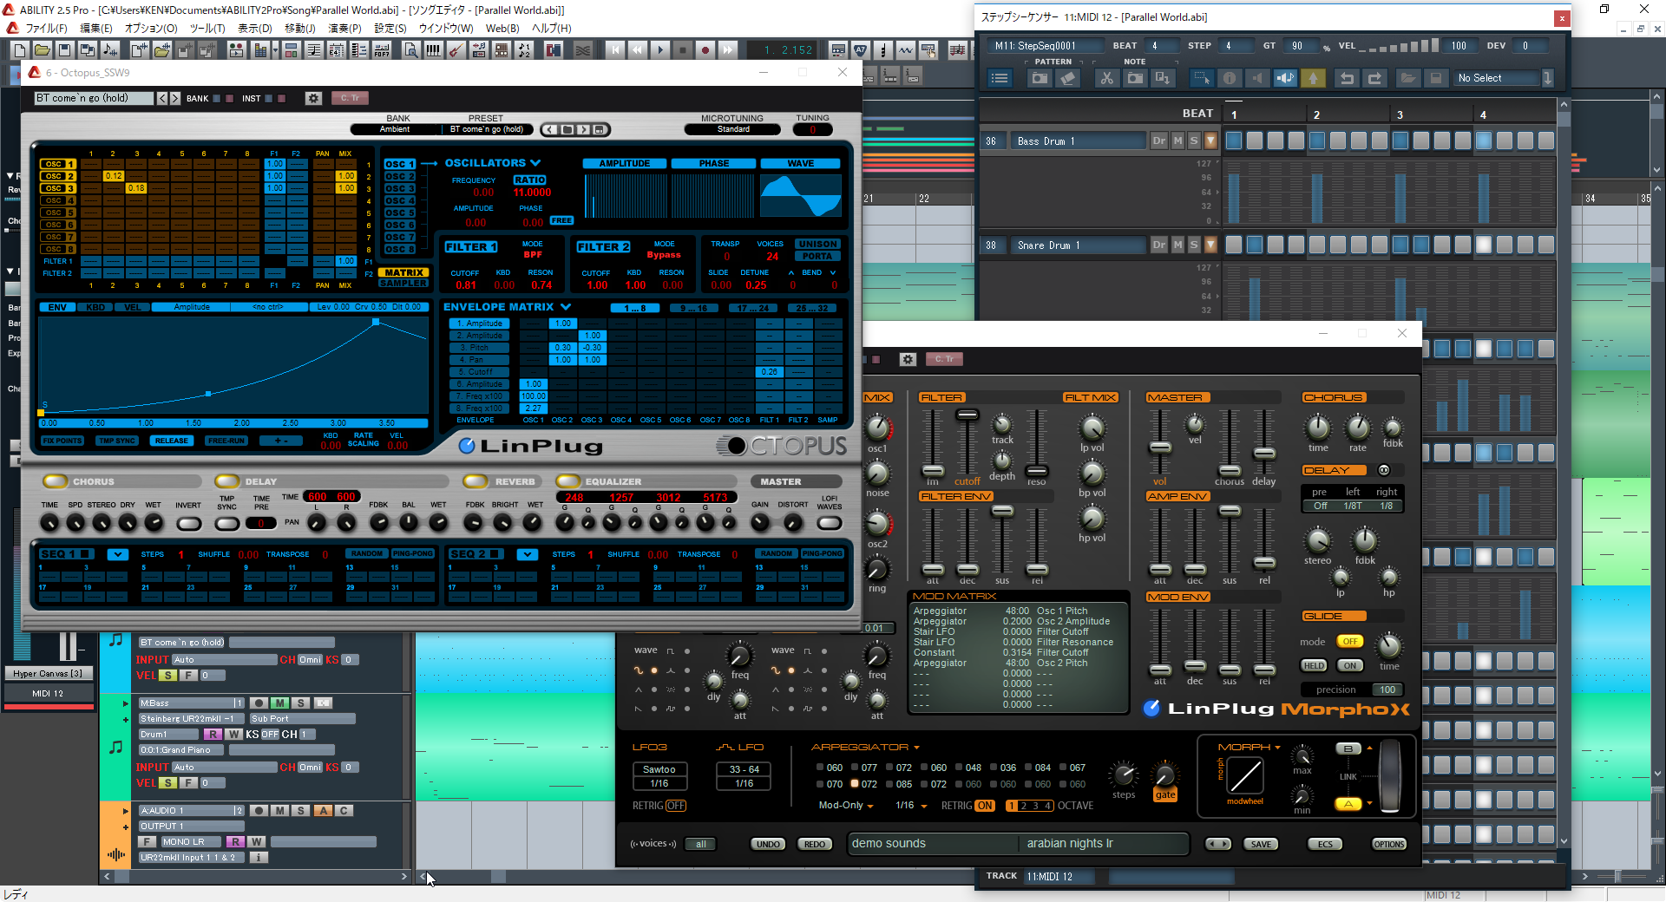Erase the pattern with eraser icon
The image size is (1666, 902).
click(x=1068, y=78)
